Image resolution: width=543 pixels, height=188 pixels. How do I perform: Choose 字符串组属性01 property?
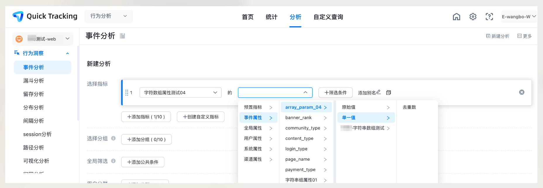[306, 180]
